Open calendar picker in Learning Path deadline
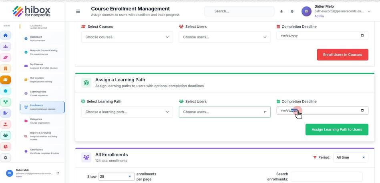Screen dimensions: 380x183 pos(362,111)
